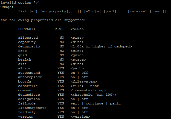Click the bootfs property name

tap(25, 81)
